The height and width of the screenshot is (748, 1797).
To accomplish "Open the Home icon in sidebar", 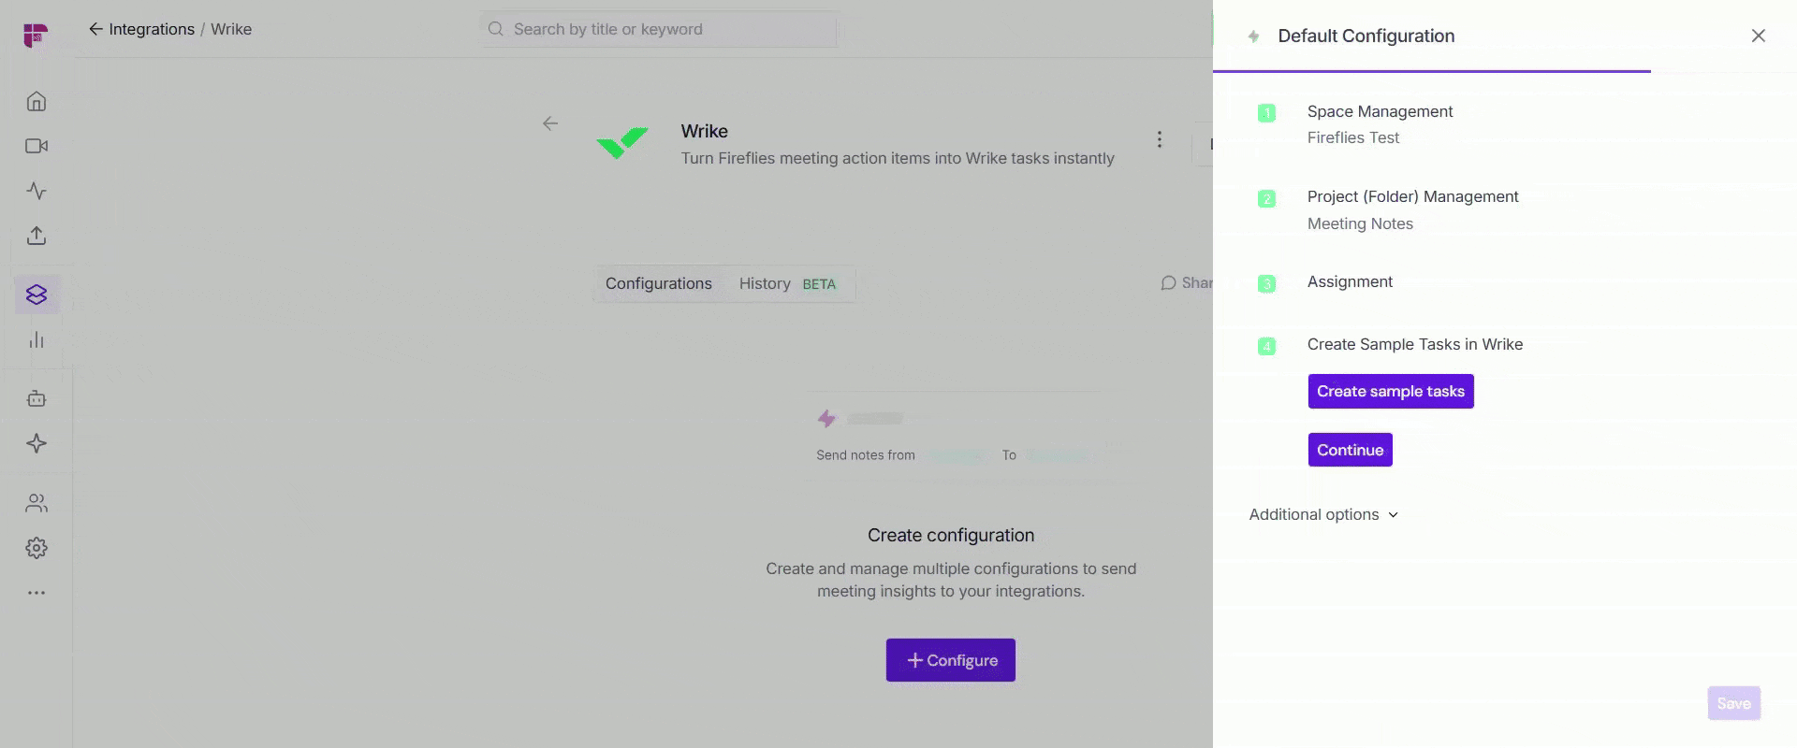I will point(37,101).
